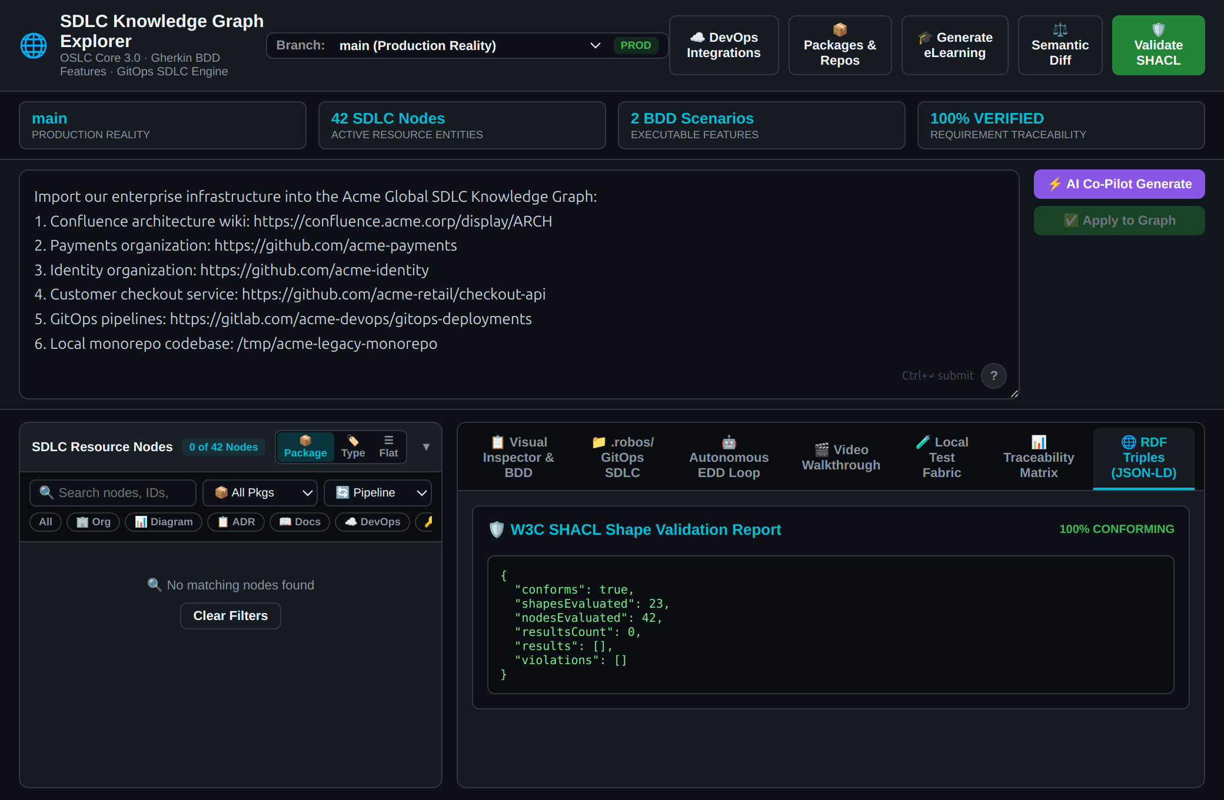Click the clapperboard icon on Video Walkthrough
The height and width of the screenshot is (800, 1224).
pos(821,450)
